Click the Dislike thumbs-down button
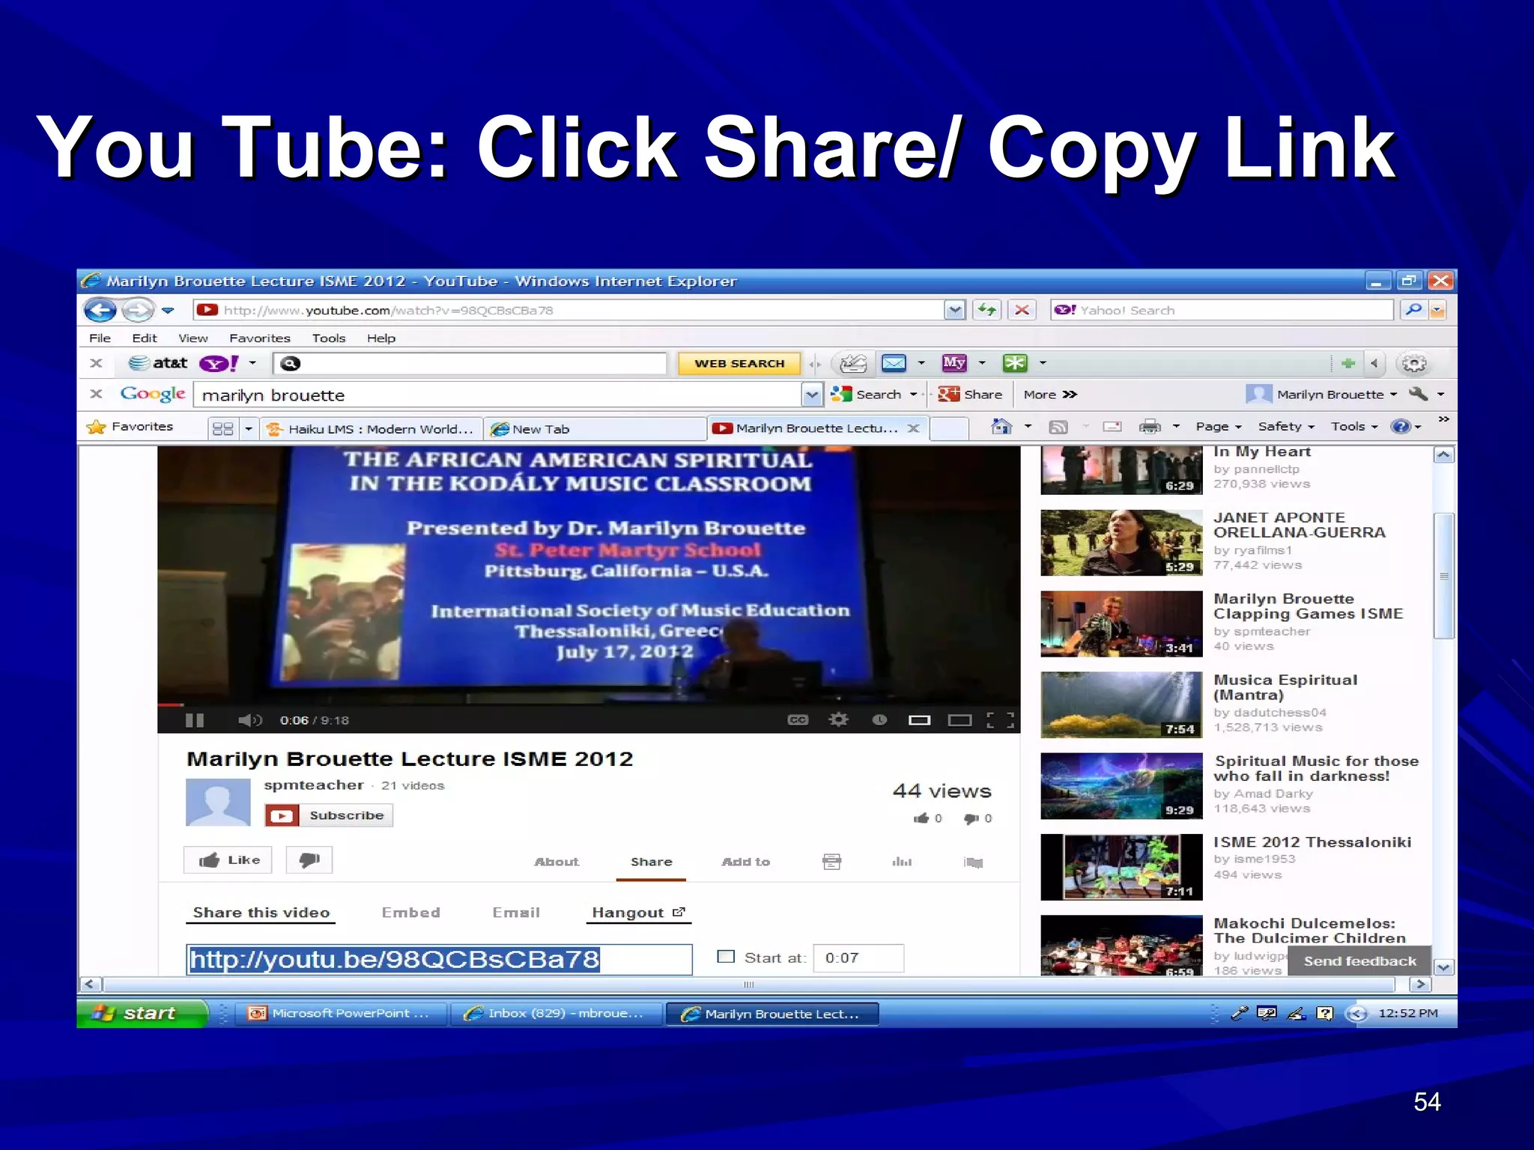The image size is (1534, 1150). [310, 860]
